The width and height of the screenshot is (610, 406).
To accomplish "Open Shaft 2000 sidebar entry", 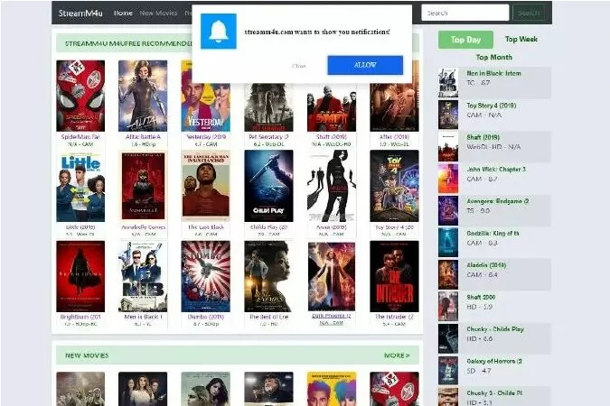I will click(x=494, y=306).
